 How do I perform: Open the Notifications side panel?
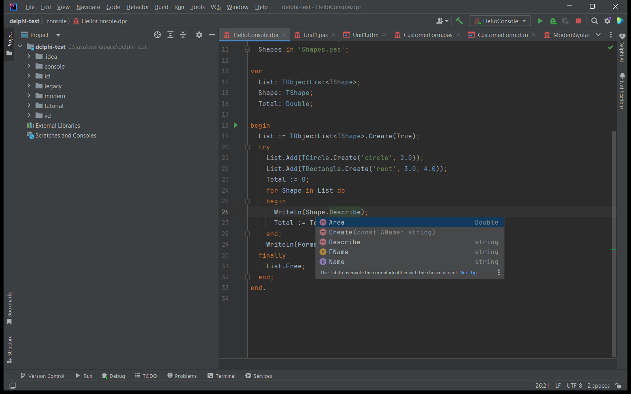[622, 91]
